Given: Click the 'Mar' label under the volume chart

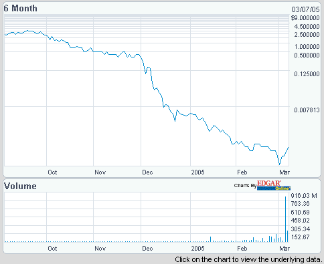Looking at the screenshot, I should (x=285, y=249).
